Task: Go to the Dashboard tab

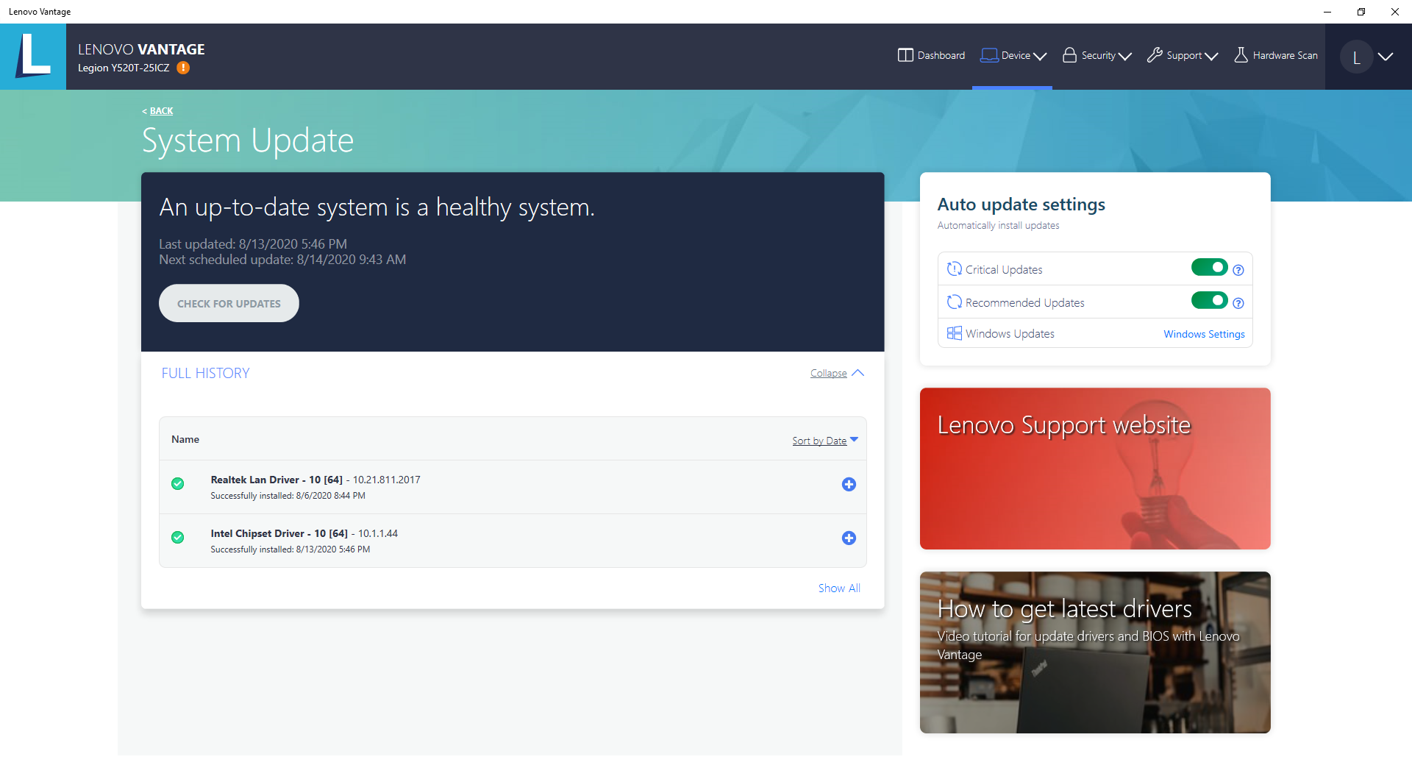Action: click(932, 55)
